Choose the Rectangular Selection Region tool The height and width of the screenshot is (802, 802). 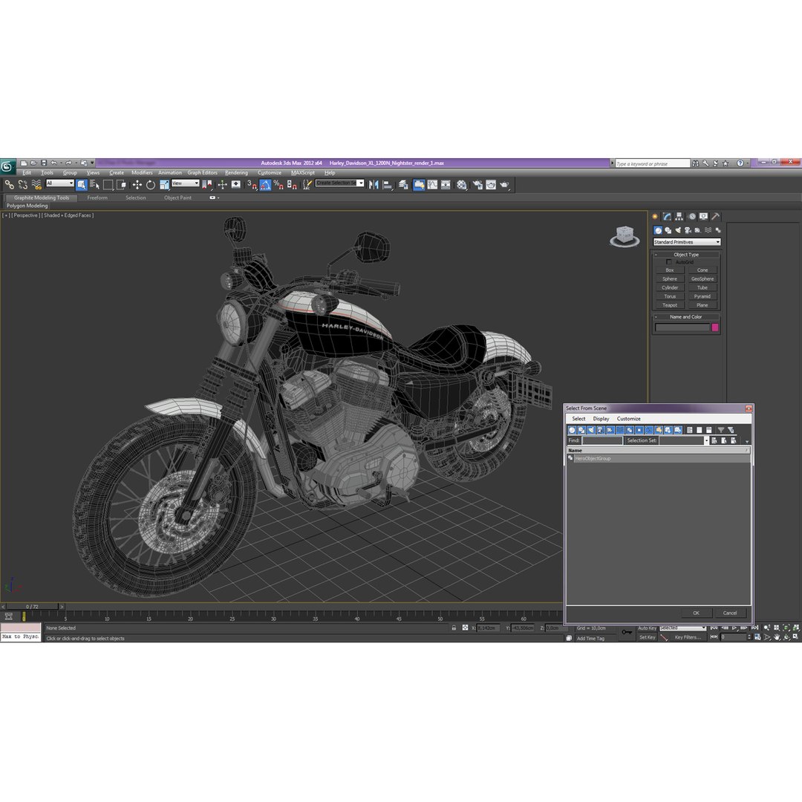[108, 185]
